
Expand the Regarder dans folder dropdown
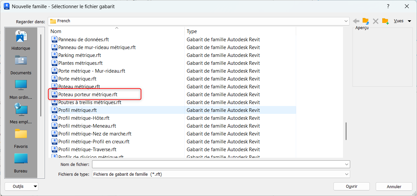(x=346, y=21)
